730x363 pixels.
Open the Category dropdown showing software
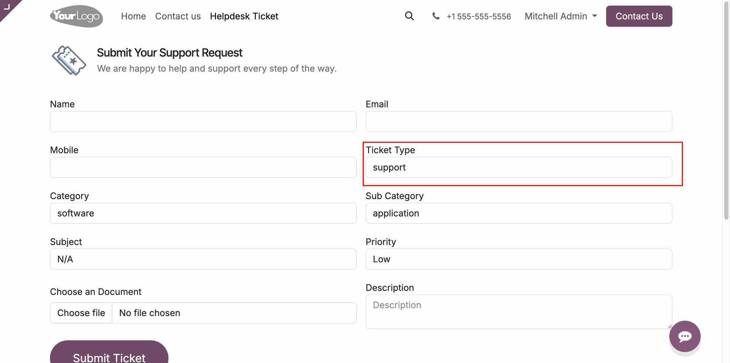click(203, 213)
